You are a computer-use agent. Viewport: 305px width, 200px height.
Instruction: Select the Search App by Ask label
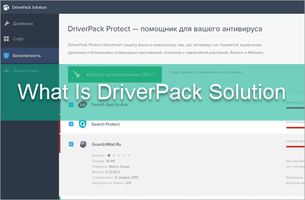110,105
